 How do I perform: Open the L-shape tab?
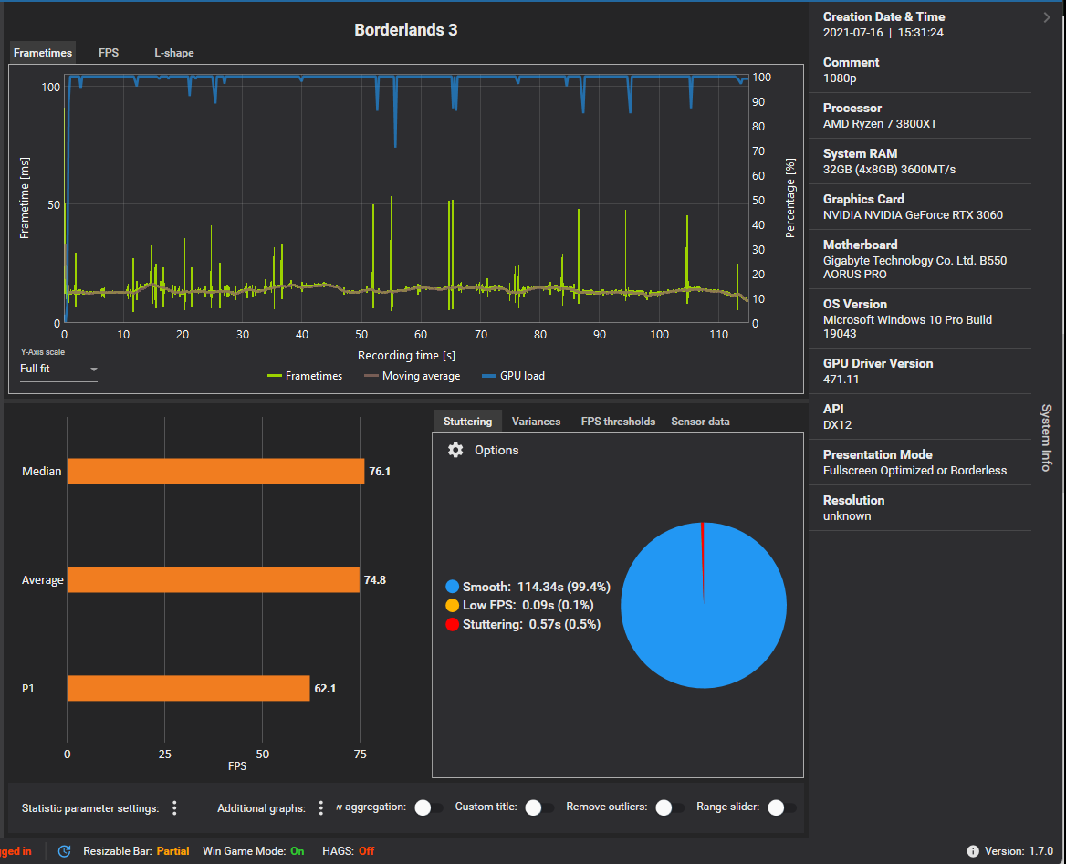tap(174, 52)
